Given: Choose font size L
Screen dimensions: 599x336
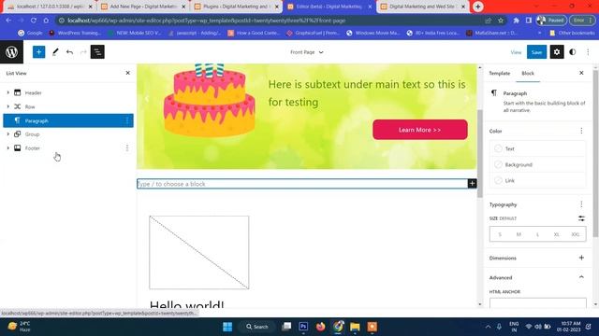Looking at the screenshot, I should click(537, 234).
